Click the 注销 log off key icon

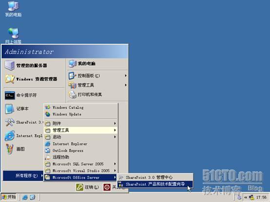tap(80, 187)
